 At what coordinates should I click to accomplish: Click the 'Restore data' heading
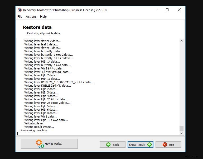pyautogui.click(x=37, y=27)
